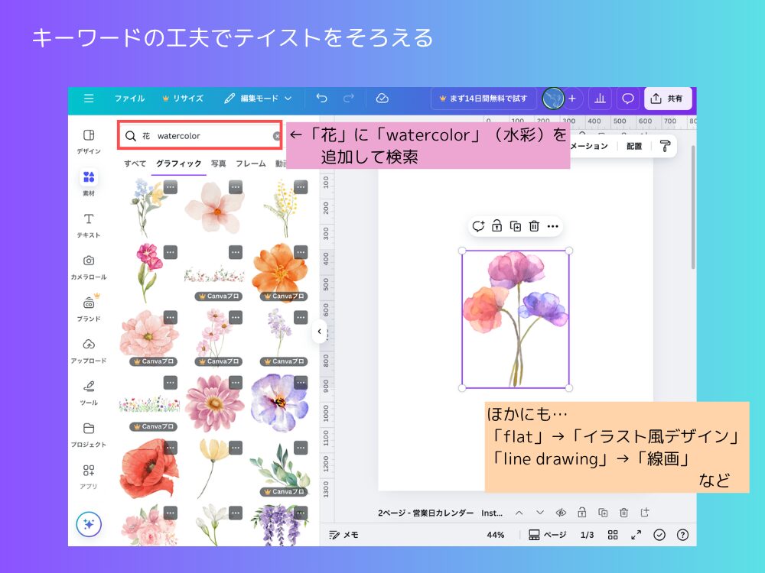Screen dimensions: 765x573
Task: Open the デザイン sidebar panel
Action: tap(89, 141)
